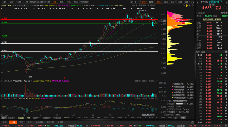Viewport: 228px width, 127px height.
Task: Switch to 经典 classic layout
Action: (x=180, y=2)
